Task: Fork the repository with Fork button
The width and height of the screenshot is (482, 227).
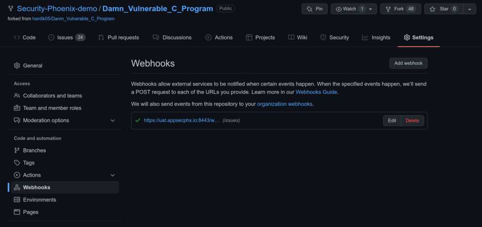Action: (x=401, y=9)
